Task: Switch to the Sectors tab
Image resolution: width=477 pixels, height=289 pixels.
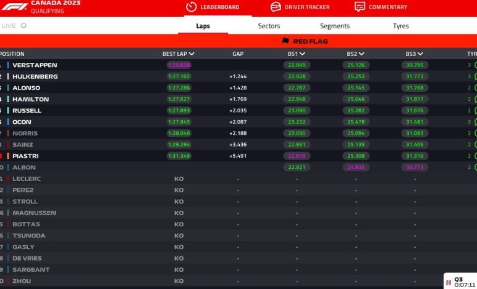Action: point(269,26)
